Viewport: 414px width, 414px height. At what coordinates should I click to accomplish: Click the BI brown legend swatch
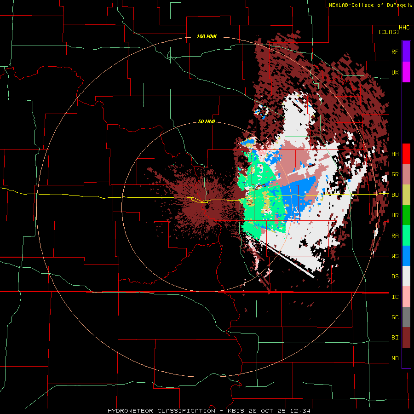(x=406, y=338)
